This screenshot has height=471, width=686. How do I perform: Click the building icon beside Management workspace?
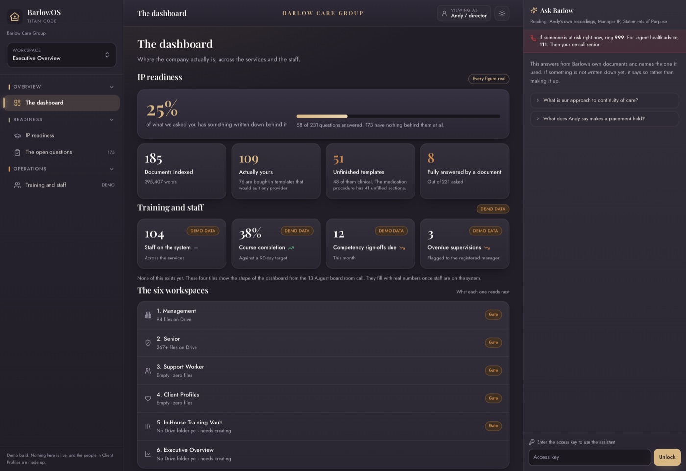(x=148, y=315)
